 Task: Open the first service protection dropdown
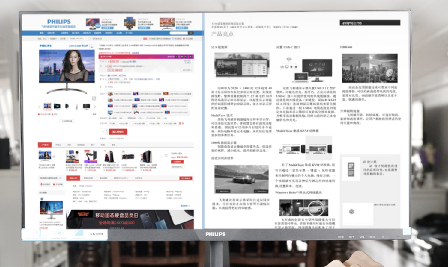116,118
